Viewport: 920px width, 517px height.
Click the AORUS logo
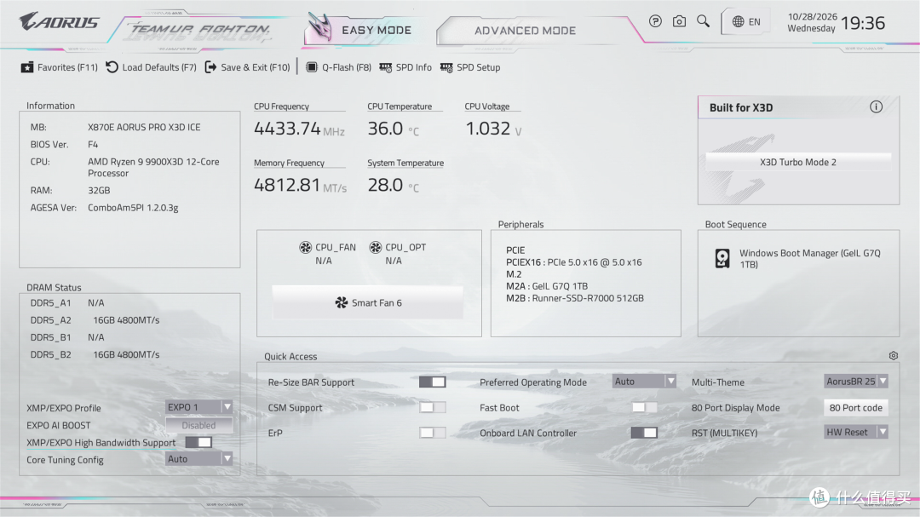60,21
